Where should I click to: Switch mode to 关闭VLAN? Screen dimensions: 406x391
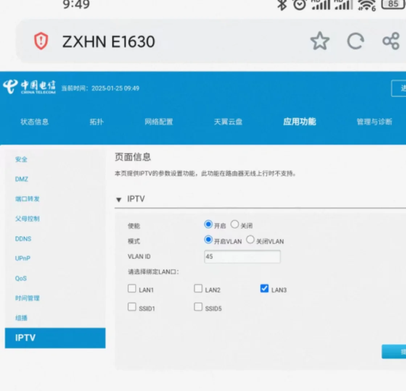pos(250,239)
